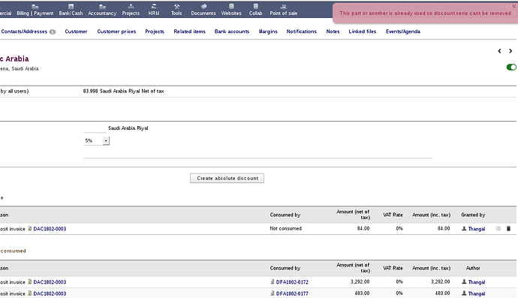Click the 'Not consumed' cell text
This screenshot has width=518, height=298.
[286, 229]
